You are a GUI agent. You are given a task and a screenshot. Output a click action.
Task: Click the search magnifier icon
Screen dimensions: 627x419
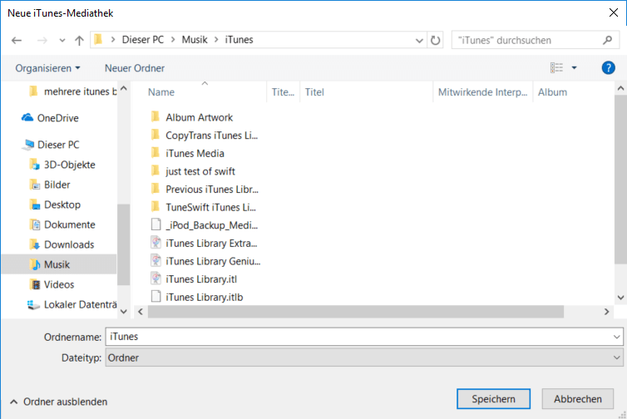coord(607,40)
